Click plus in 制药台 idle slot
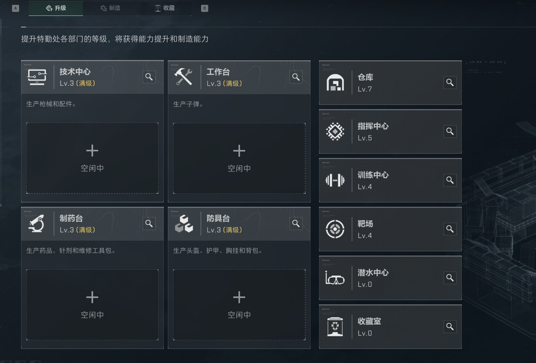 [92, 298]
